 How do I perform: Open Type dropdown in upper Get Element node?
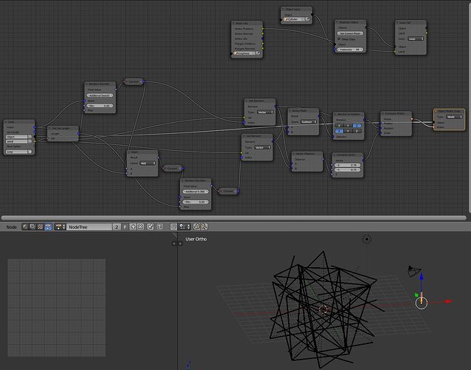(265, 112)
